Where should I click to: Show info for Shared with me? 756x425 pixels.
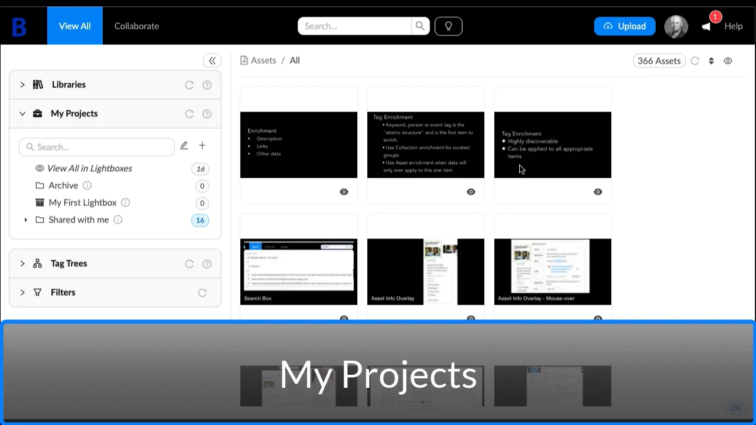[118, 220]
